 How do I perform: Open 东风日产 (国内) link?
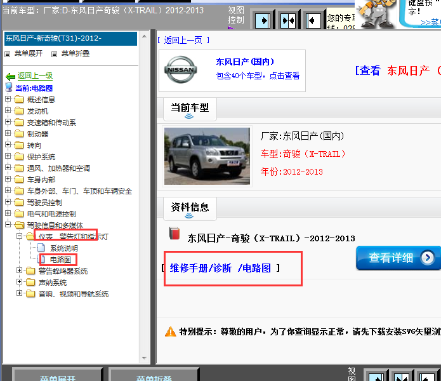[245, 62]
